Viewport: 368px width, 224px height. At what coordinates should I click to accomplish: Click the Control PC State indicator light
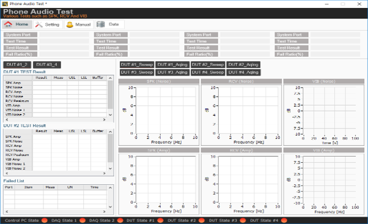[45, 220]
